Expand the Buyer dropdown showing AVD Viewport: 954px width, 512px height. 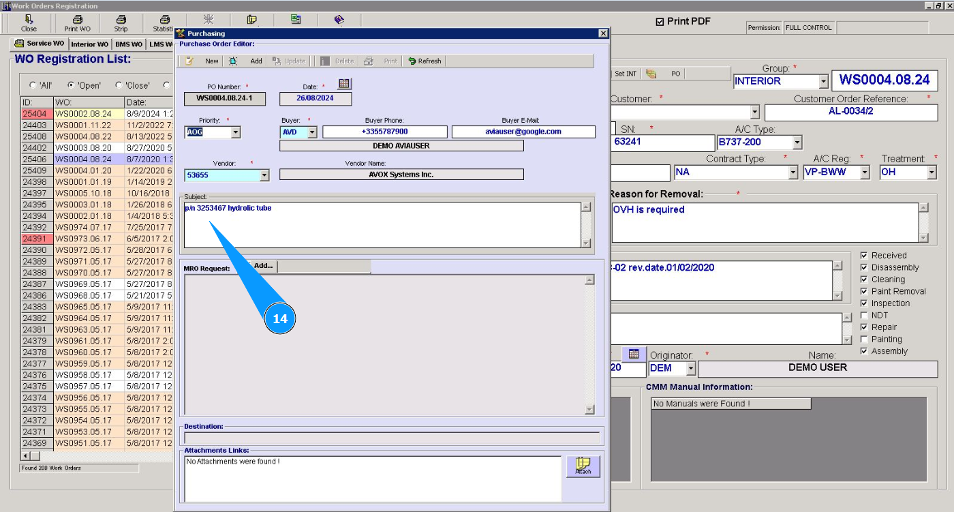pos(312,132)
